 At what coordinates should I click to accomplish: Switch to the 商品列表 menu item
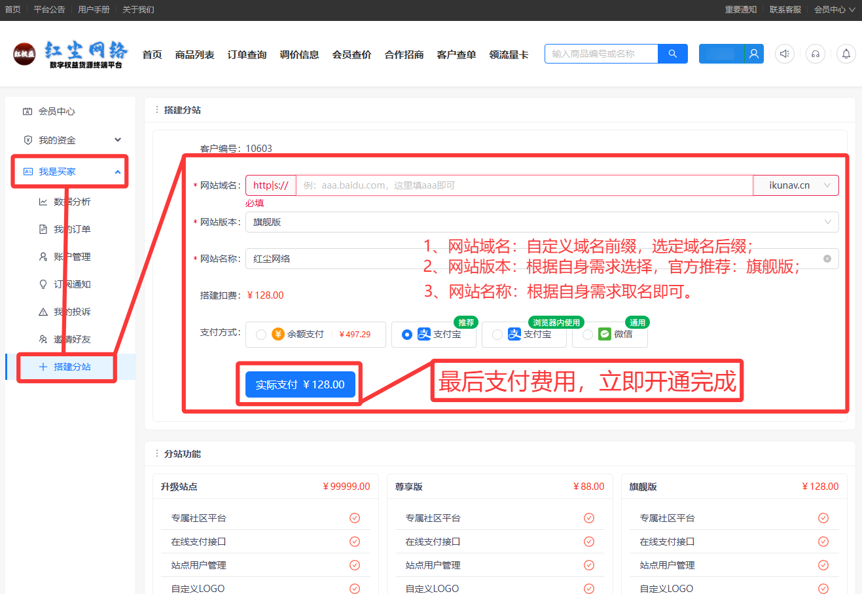click(x=193, y=54)
